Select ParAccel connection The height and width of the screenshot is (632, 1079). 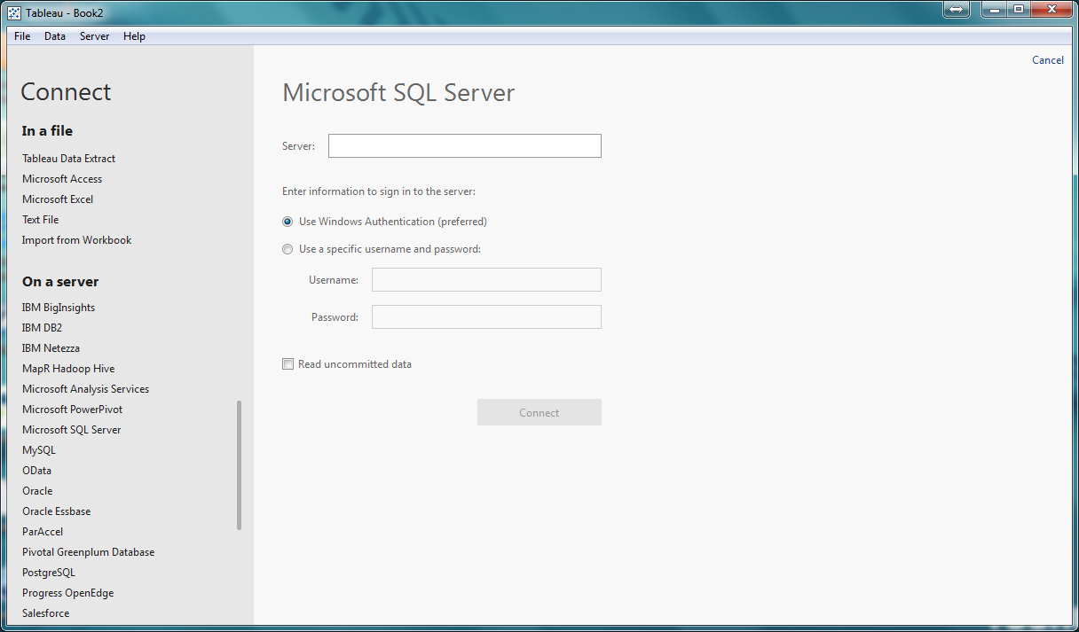point(43,532)
